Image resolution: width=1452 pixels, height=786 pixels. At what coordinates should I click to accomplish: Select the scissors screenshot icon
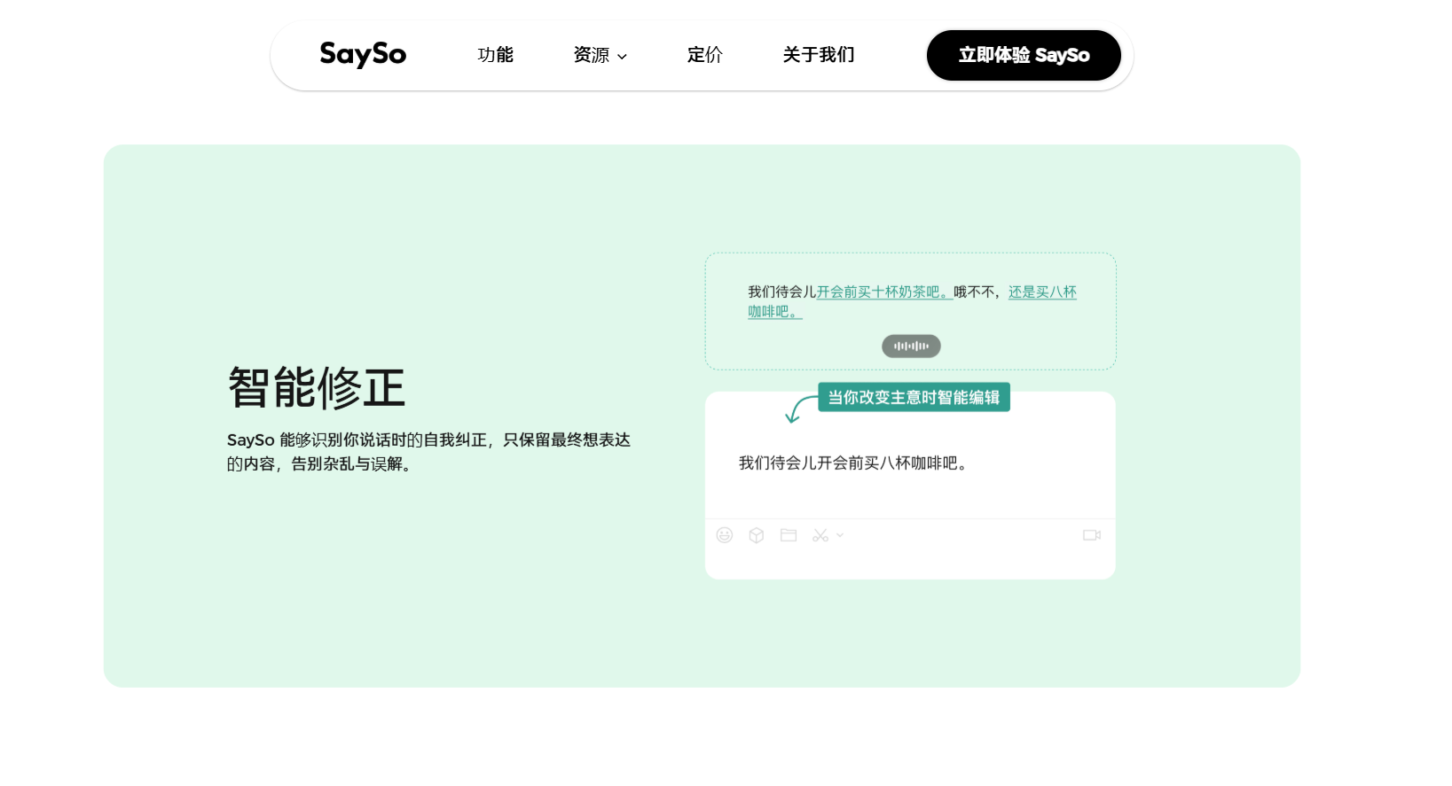820,535
